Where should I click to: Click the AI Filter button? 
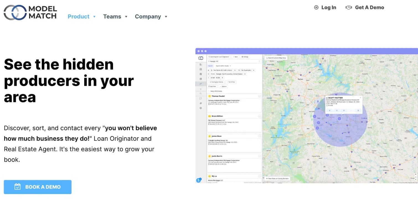(x=231, y=82)
